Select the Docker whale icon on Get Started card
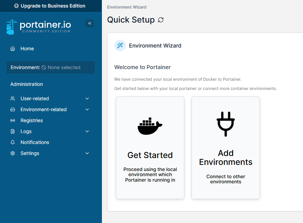303x223 pixels. point(150,126)
